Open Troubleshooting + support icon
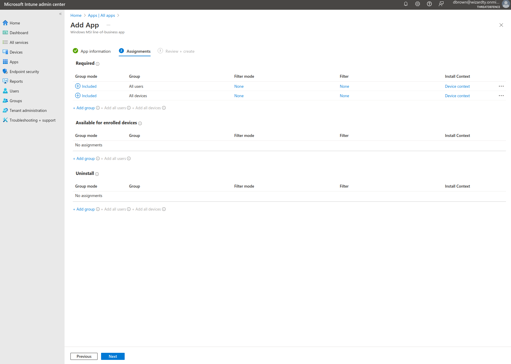 [x=5, y=120]
